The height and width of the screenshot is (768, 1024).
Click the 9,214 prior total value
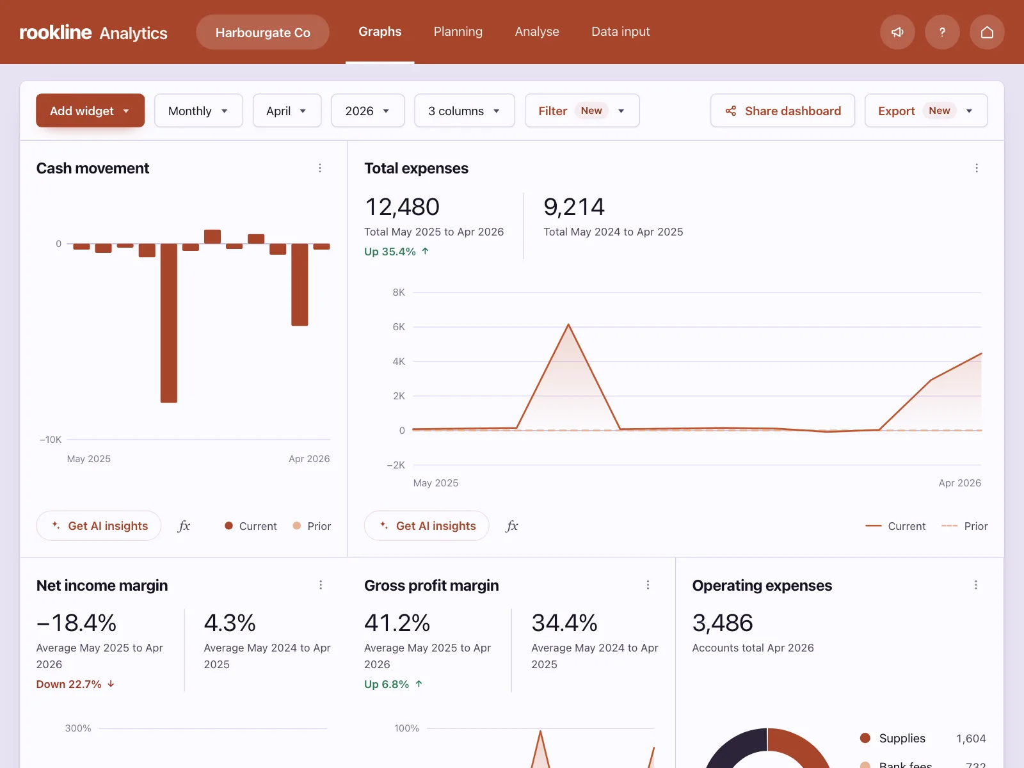pos(574,207)
